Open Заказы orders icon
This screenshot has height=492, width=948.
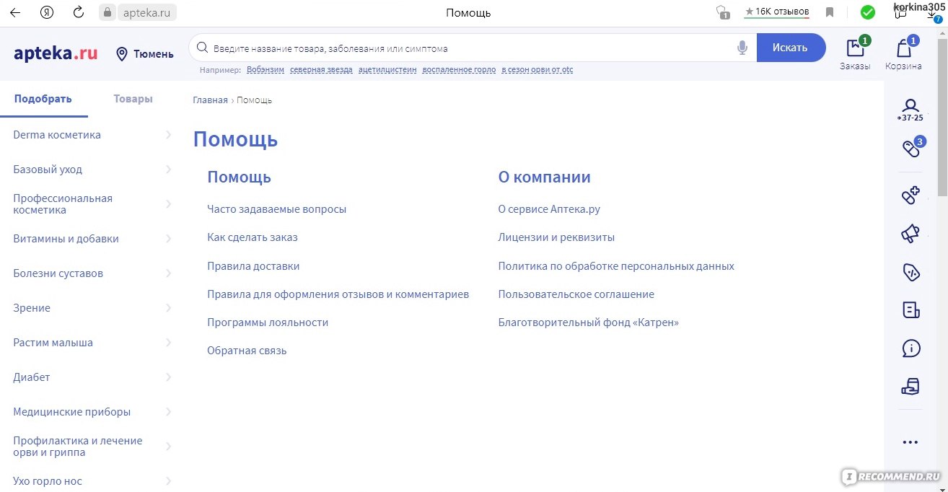pyautogui.click(x=855, y=53)
